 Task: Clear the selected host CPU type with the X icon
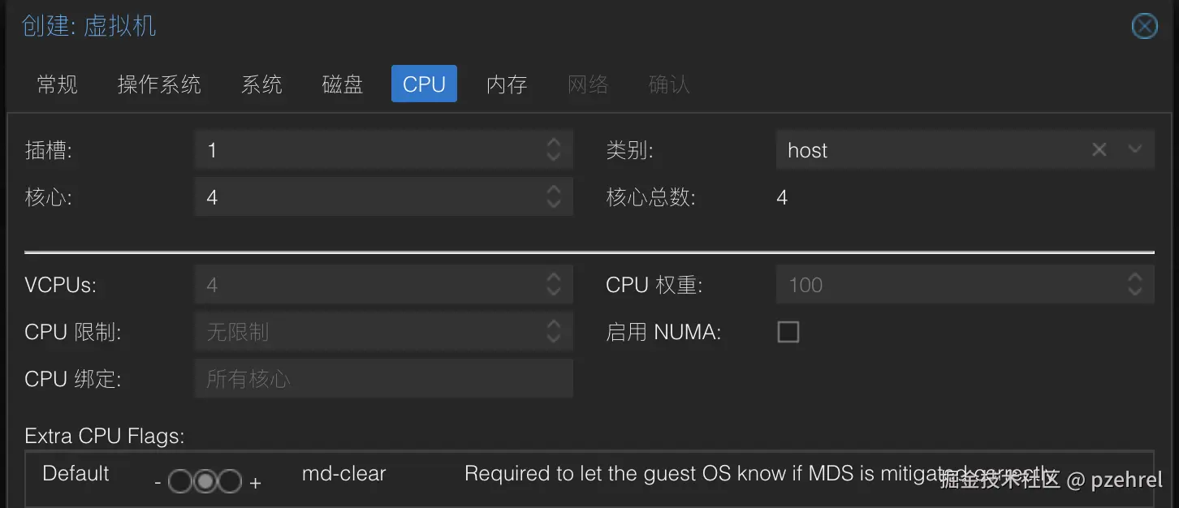point(1099,149)
